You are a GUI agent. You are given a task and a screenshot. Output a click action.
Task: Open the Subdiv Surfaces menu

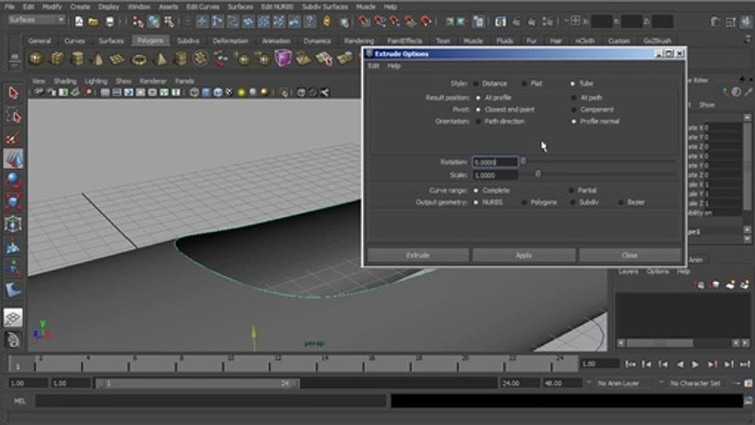(325, 6)
